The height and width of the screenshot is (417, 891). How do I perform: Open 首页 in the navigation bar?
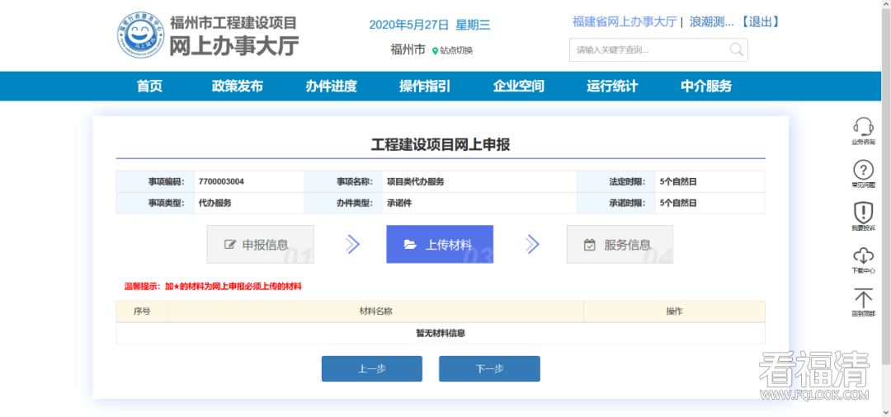(149, 87)
